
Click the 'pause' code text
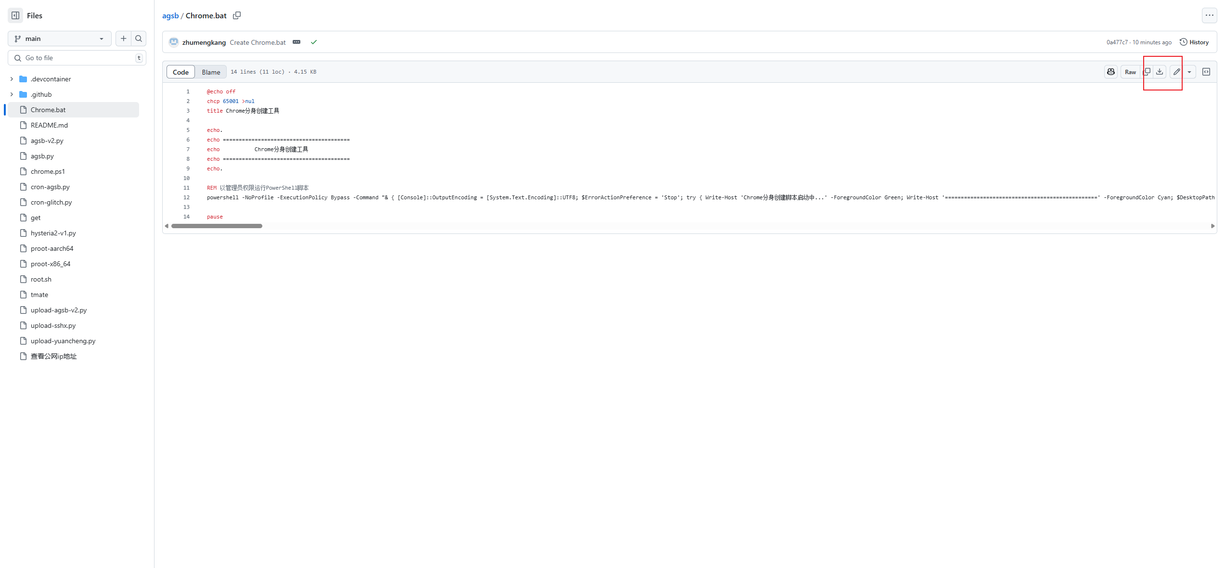[215, 217]
